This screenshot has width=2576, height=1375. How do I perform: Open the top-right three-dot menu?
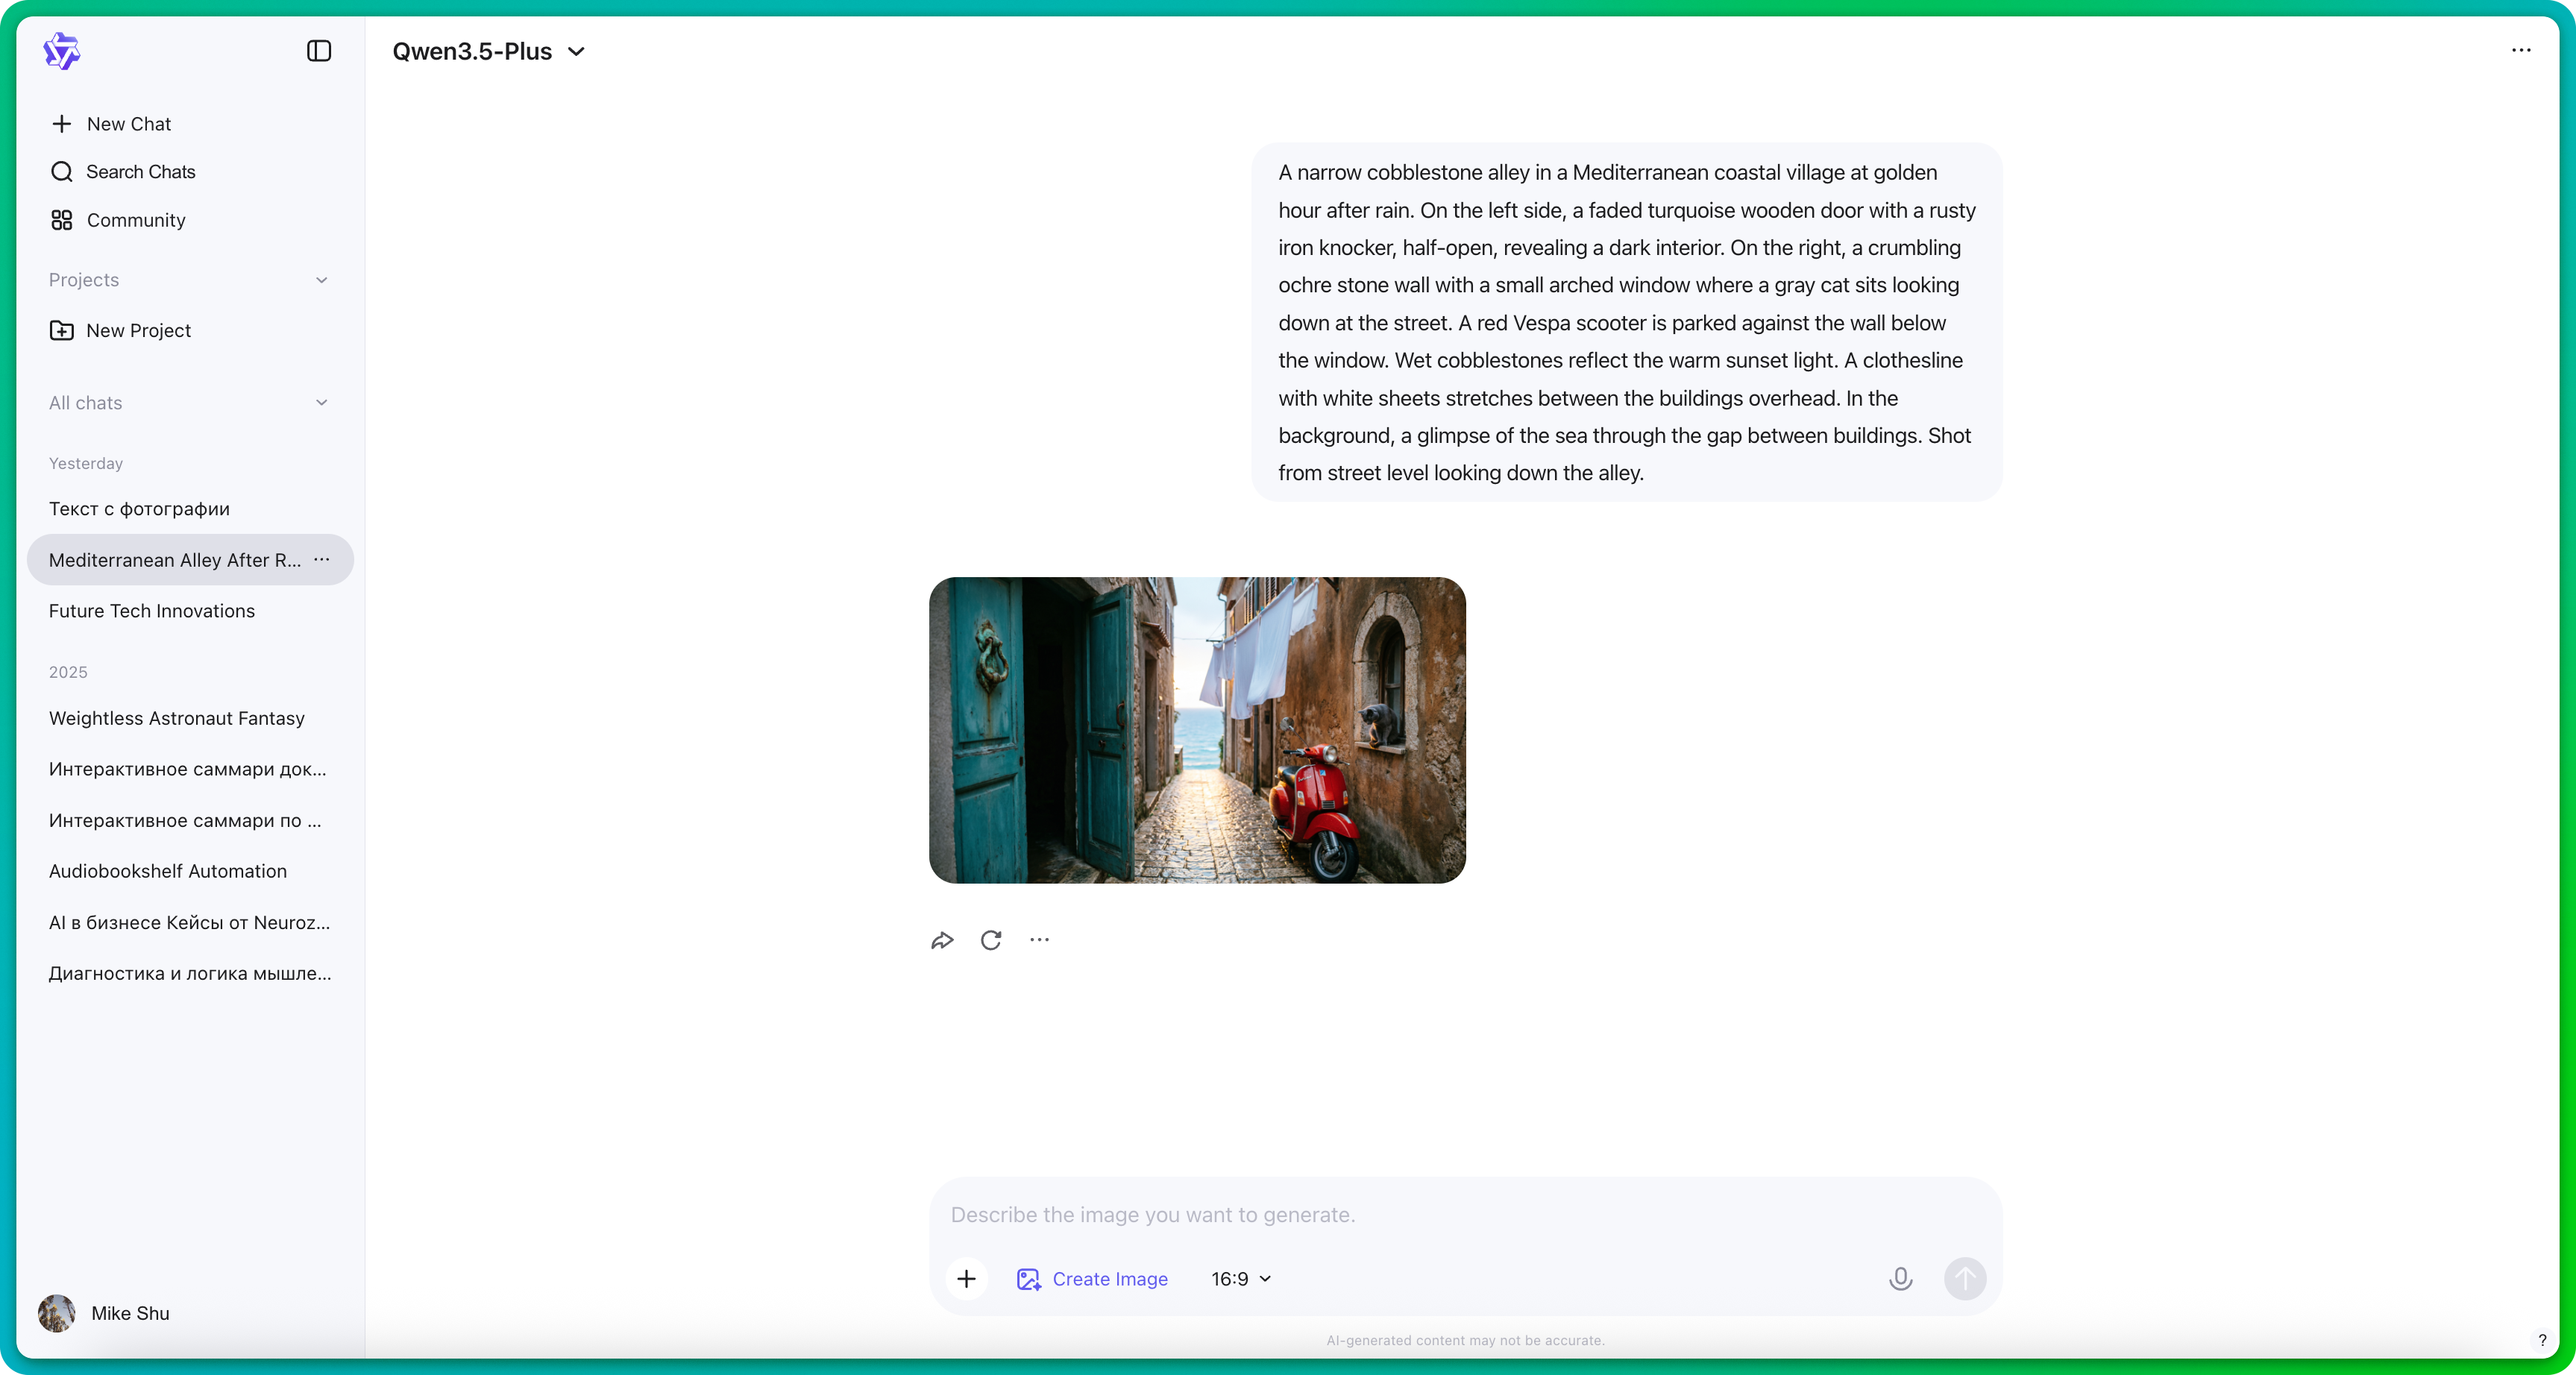(x=2521, y=51)
